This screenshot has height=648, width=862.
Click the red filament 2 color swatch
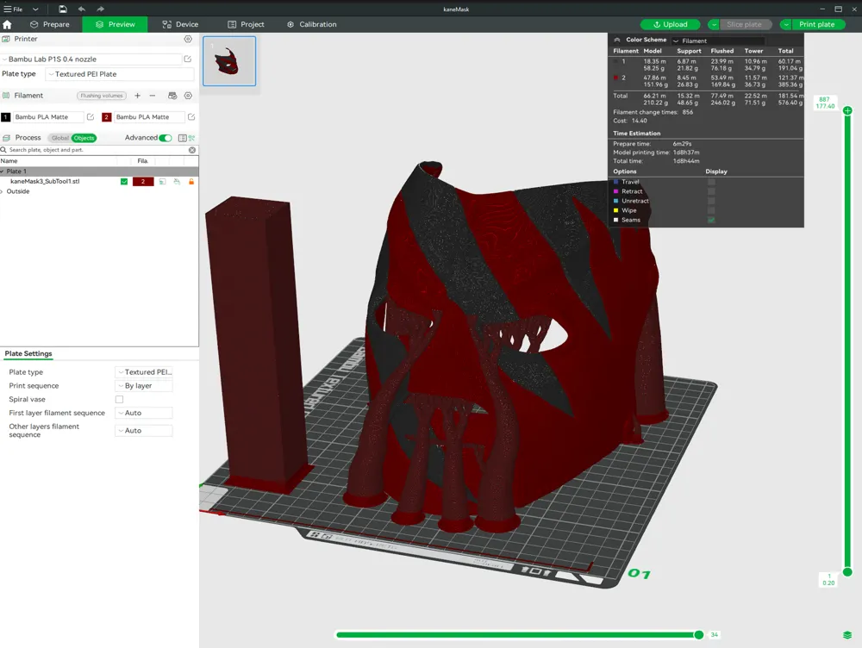click(107, 117)
